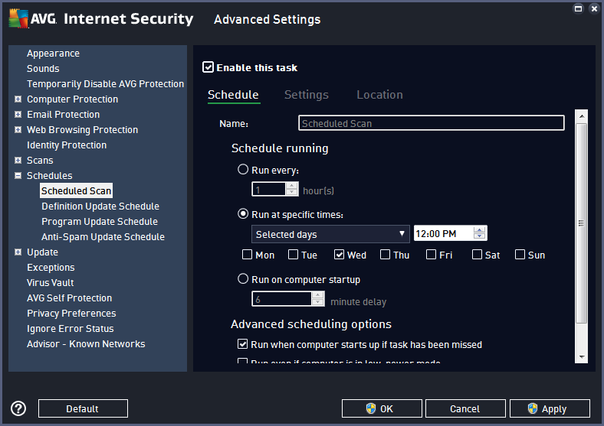Open Advisor - Known Networks
Image resolution: width=604 pixels, height=426 pixels.
tap(86, 343)
